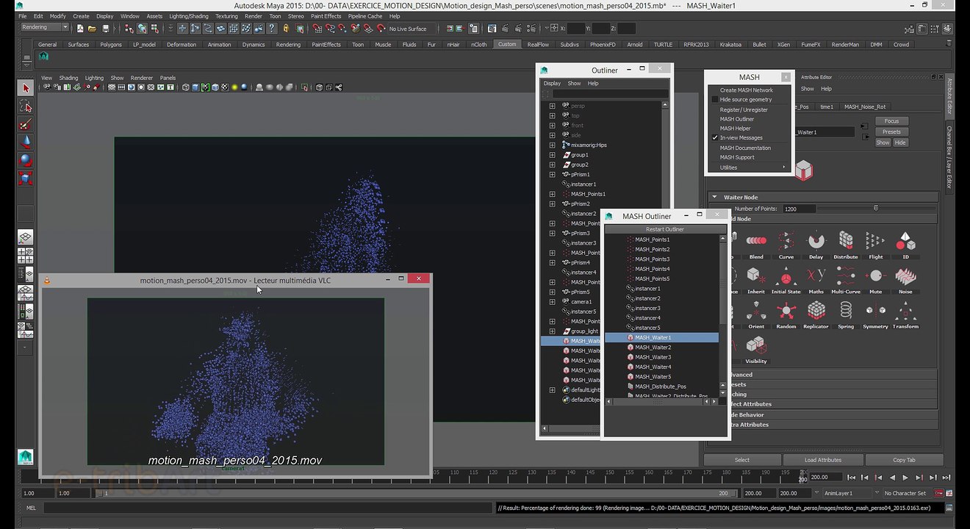Toggle the viewport use all lights icon
This screenshot has width=970, height=529.
[x=234, y=87]
